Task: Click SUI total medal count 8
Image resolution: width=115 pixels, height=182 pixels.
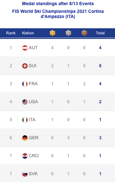Action: tap(100, 66)
